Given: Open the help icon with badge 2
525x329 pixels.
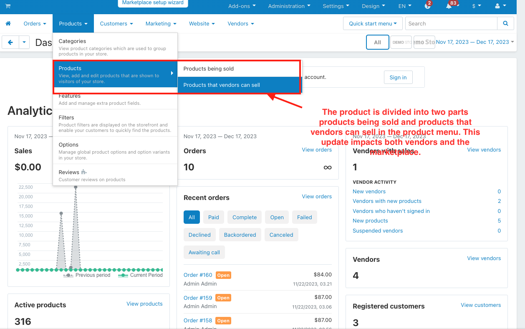Looking at the screenshot, I should pos(427,6).
